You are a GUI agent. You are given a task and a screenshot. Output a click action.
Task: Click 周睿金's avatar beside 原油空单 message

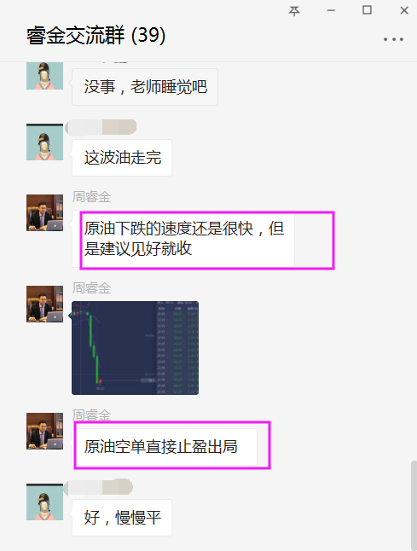coord(44,432)
